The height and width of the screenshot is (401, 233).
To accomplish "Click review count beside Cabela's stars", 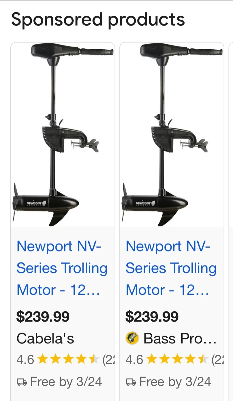I will pos(109,360).
